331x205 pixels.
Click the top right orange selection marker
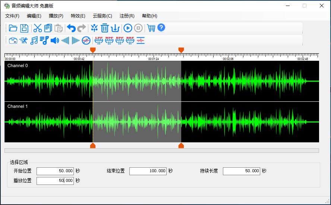[x=181, y=50]
